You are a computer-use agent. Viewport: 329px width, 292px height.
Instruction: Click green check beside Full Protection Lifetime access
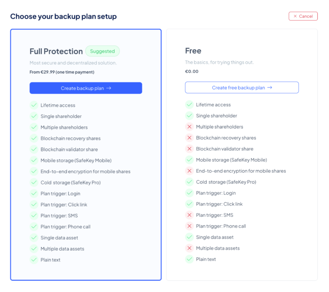point(34,105)
